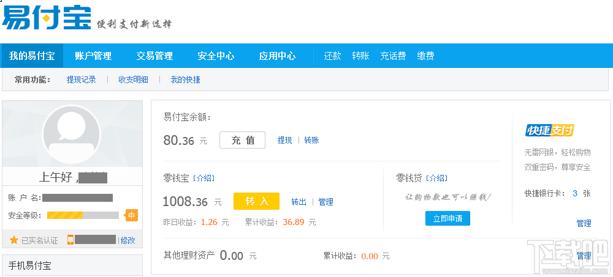613x277 pixels.
Task: Click 累计收益 value 36.89
Action: click(294, 223)
